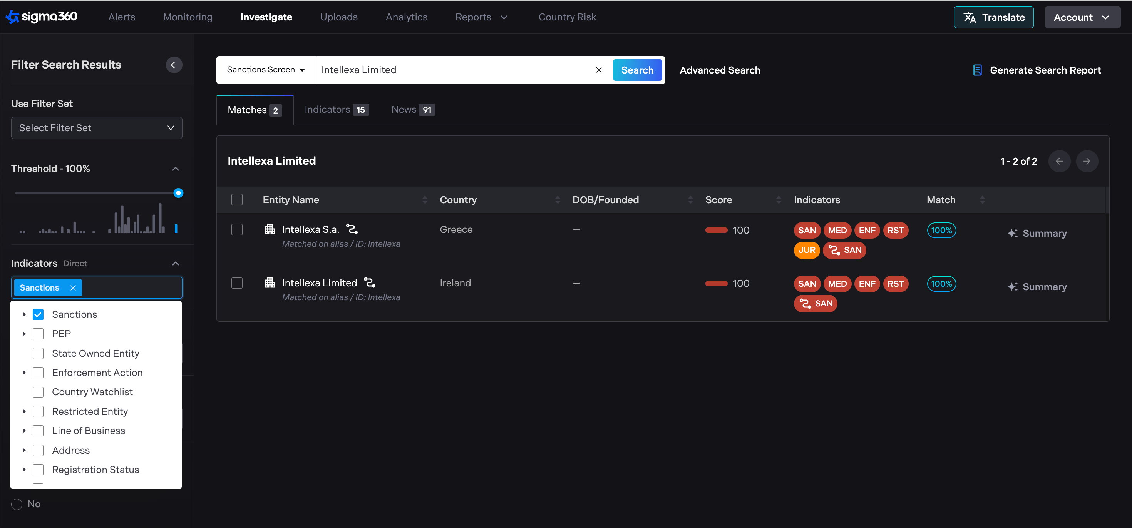This screenshot has height=528, width=1132.
Task: Remove the Sanctions filter tag
Action: pyautogui.click(x=73, y=288)
